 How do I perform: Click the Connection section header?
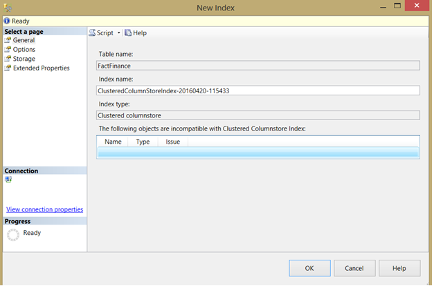pyautogui.click(x=44, y=171)
